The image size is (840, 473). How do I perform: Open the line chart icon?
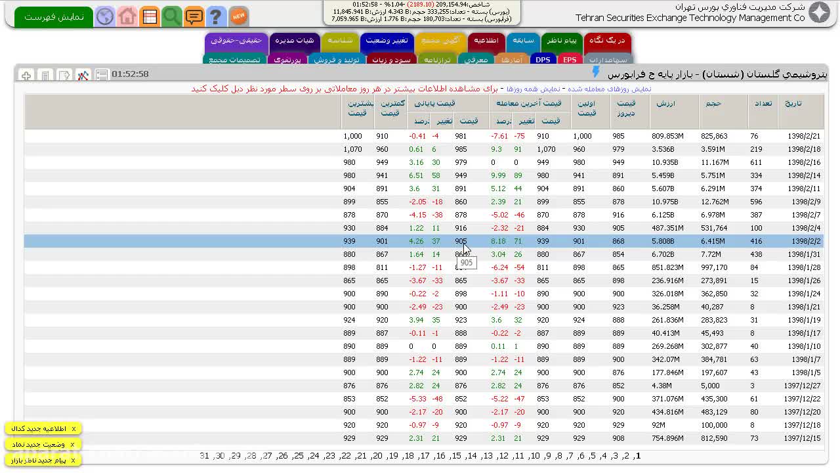coord(83,76)
